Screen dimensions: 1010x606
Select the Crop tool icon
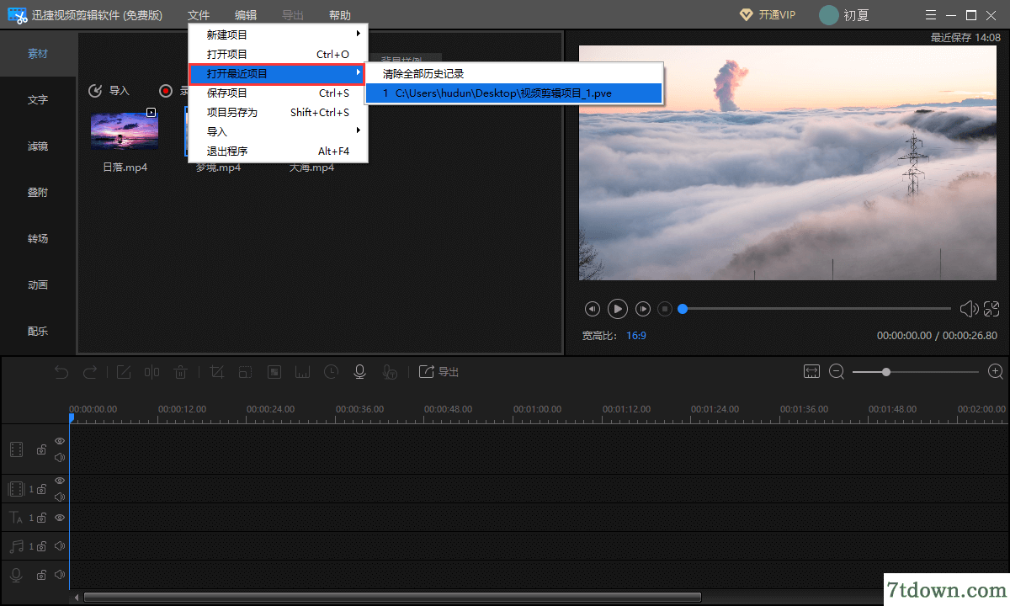216,372
